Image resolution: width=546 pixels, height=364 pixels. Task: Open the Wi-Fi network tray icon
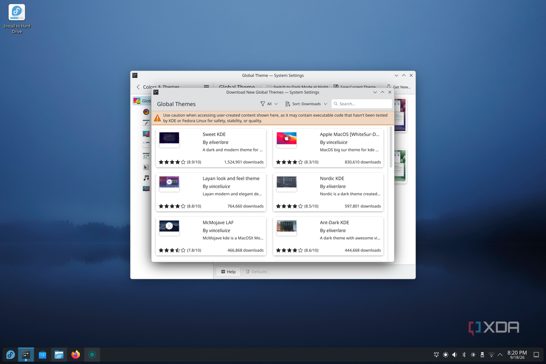pos(491,355)
